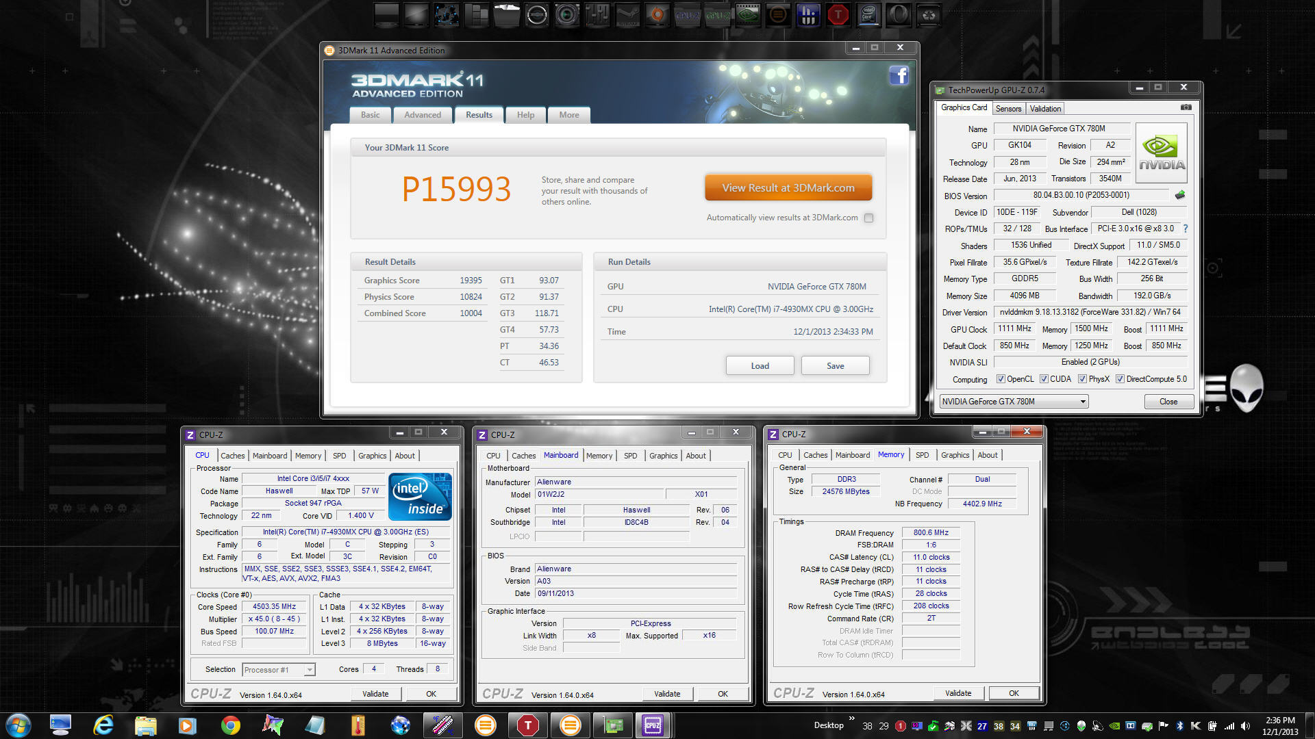Expand Desktop toolbar chevron on taskbar
1315x739 pixels.
coord(852,718)
